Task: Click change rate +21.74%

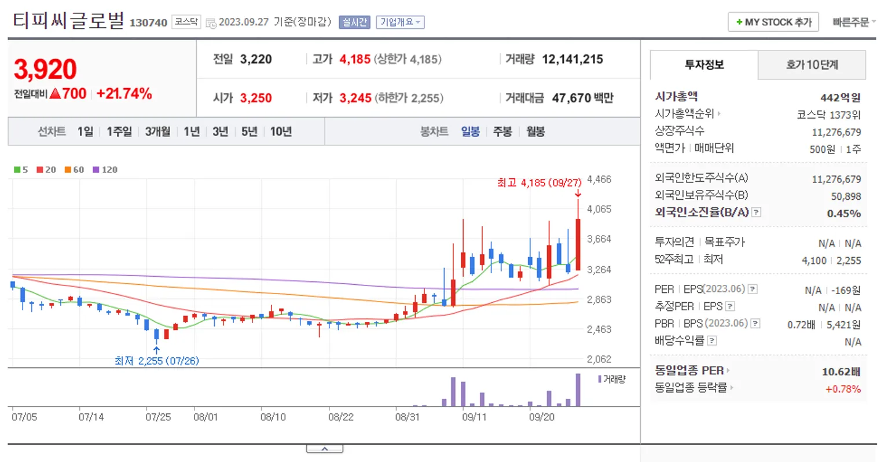Action: point(124,94)
